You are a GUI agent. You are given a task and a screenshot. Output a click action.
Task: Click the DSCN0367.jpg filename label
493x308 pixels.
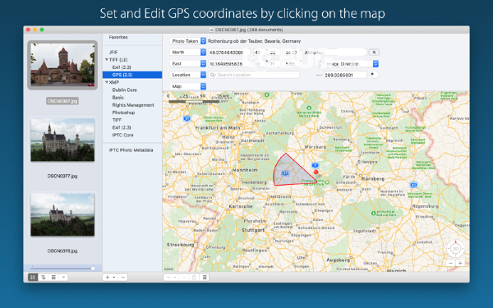(x=62, y=101)
